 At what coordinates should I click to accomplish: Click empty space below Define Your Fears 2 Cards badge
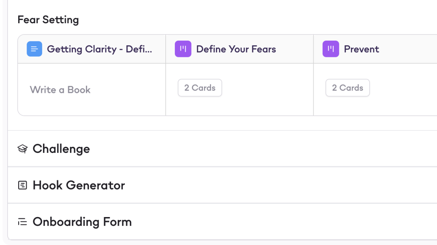tap(239, 107)
